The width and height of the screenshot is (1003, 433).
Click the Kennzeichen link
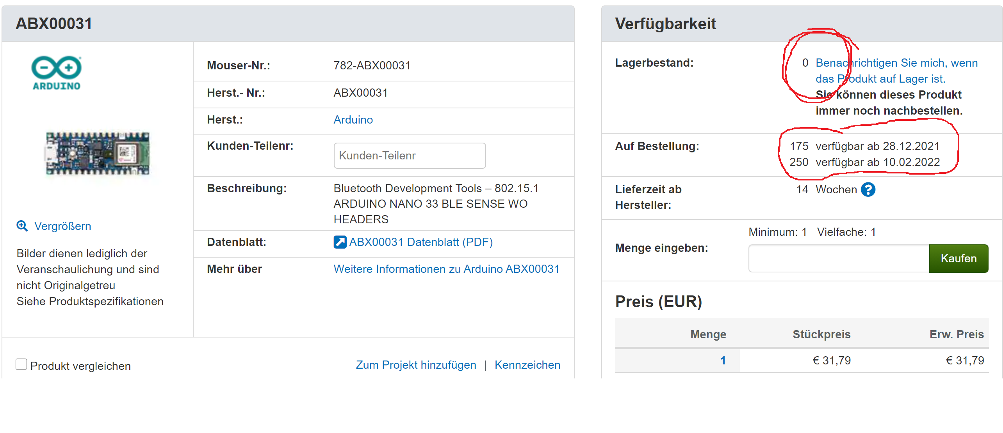click(527, 365)
